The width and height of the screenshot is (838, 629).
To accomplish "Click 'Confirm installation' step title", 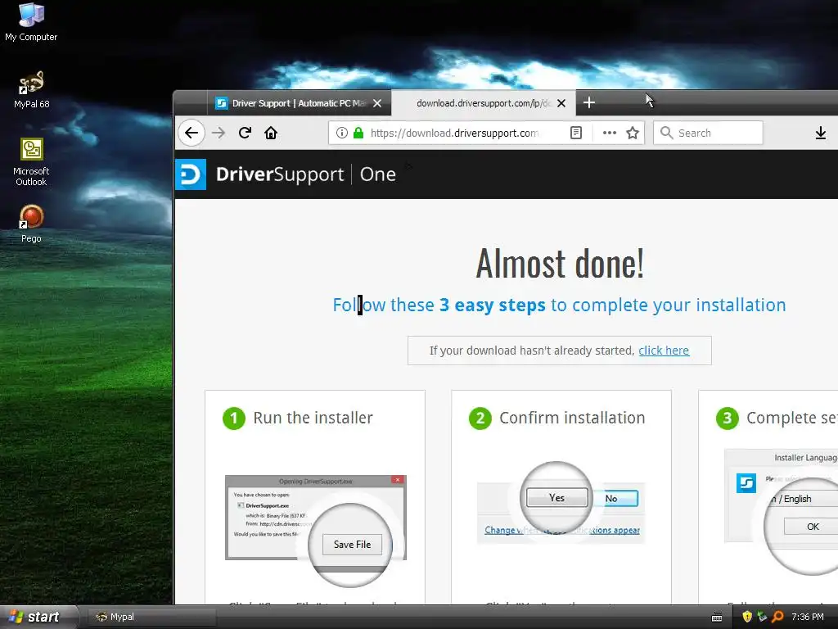I will click(x=572, y=418).
